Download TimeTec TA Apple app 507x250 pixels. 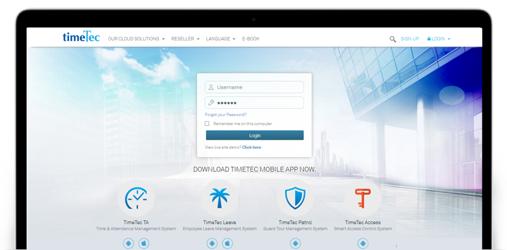(144, 243)
